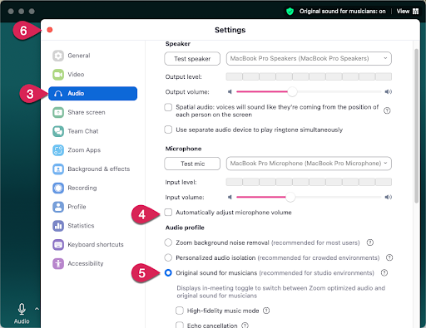Click help icon beside Original sound for musicians
This screenshot has height=328, width=426.
coord(384,273)
